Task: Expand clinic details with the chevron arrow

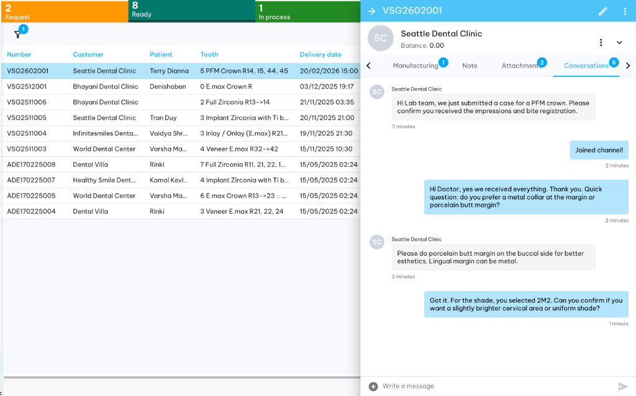Action: coord(619,42)
